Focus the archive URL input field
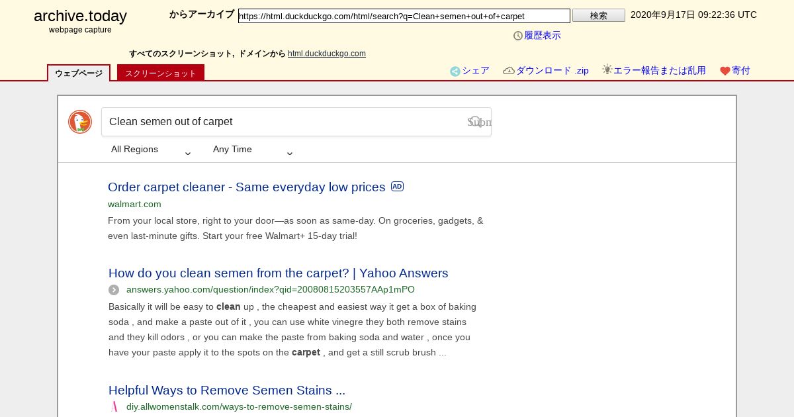The image size is (794, 417). coord(404,16)
